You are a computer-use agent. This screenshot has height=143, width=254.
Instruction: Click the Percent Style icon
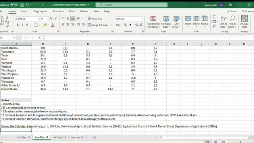pos(125,25)
